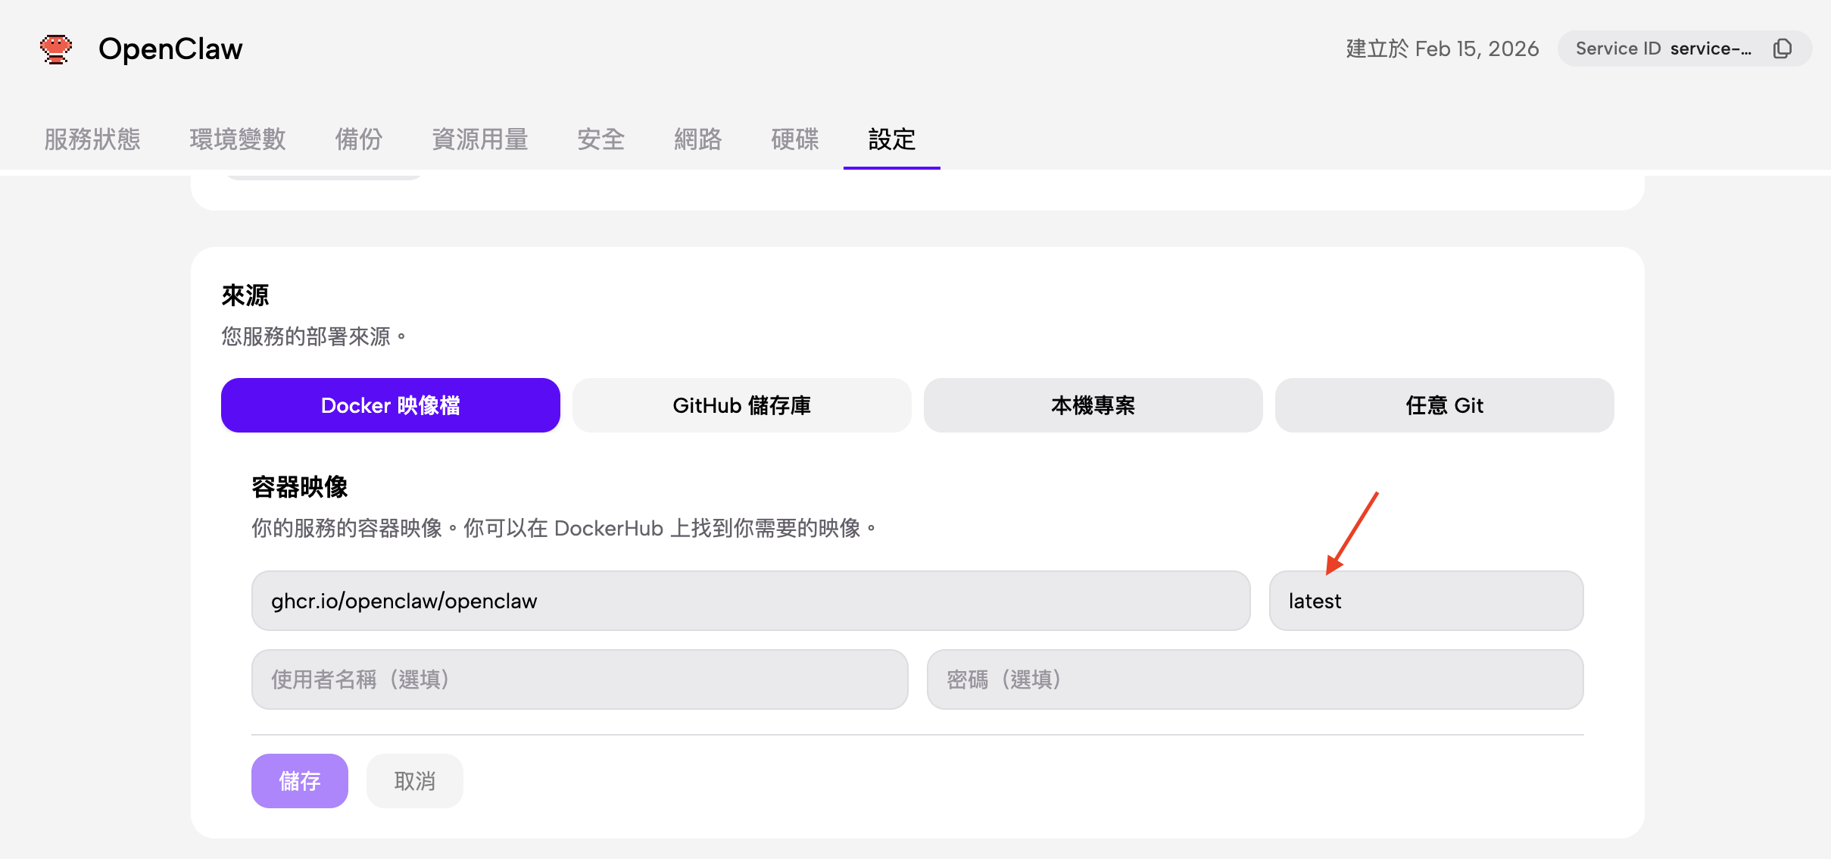Switch to the 網路 tab
This screenshot has height=859, width=1831.
pos(697,140)
